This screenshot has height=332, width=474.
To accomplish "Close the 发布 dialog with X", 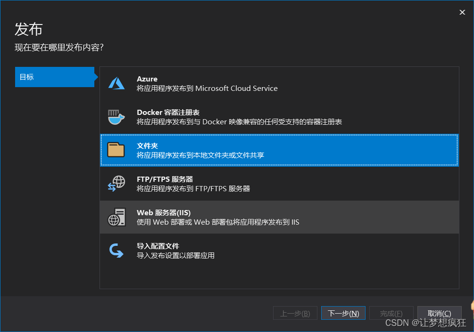I will 462,12.
